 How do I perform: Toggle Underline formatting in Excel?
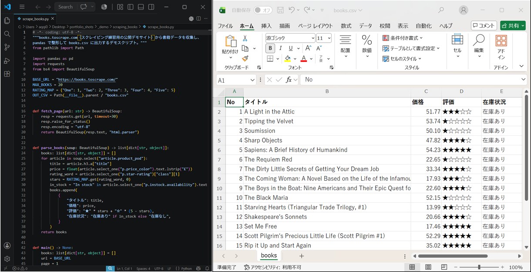pos(291,48)
